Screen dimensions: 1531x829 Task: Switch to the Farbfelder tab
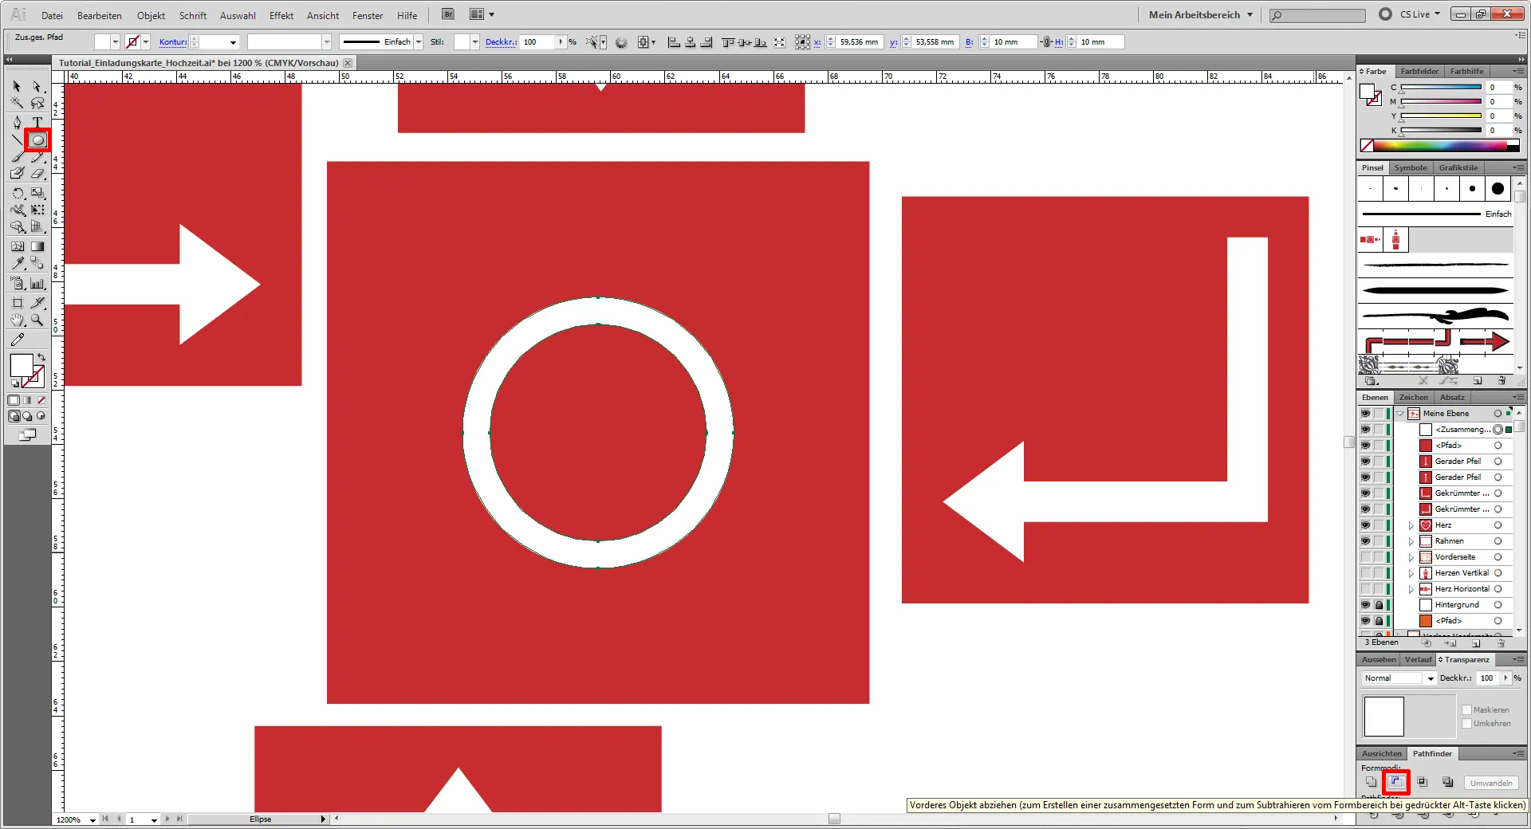[1419, 71]
